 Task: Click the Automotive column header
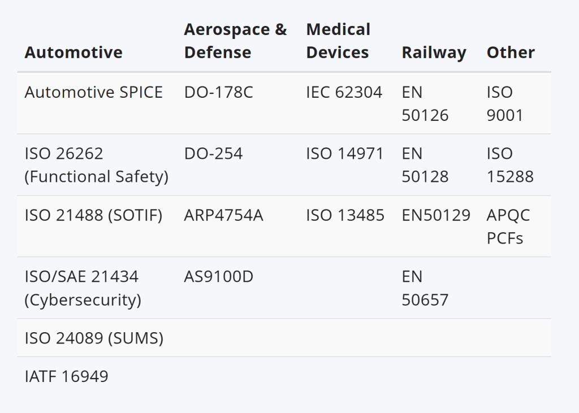(x=74, y=53)
